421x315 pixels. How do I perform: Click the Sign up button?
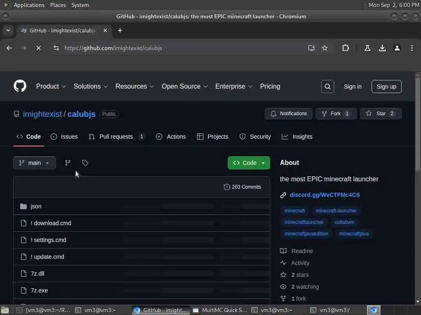tap(386, 87)
